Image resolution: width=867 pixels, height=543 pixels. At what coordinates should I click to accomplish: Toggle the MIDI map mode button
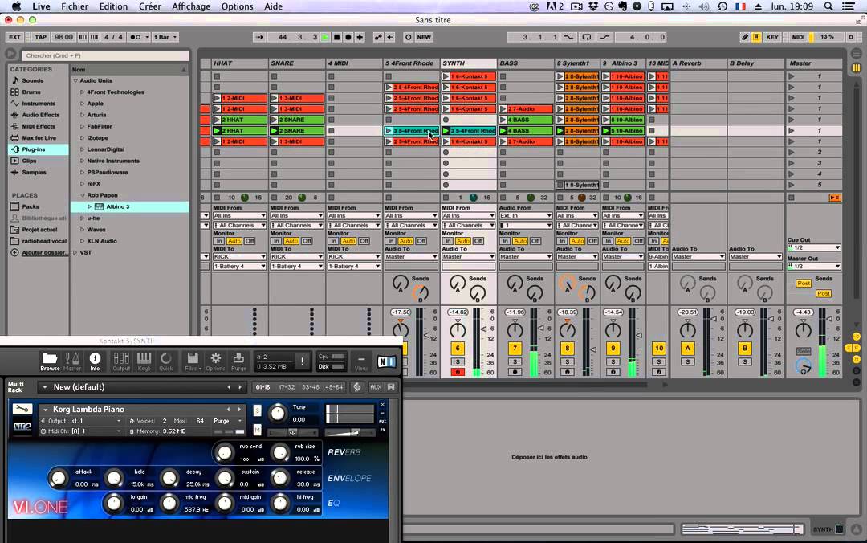click(798, 37)
